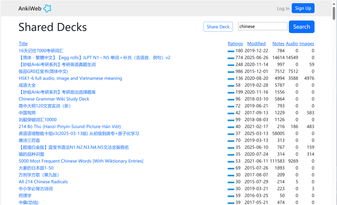The image size is (337, 205).
Task: Open HSK1-6 full audio Vietnamese meaning deck
Action: pyautogui.click(x=70, y=78)
